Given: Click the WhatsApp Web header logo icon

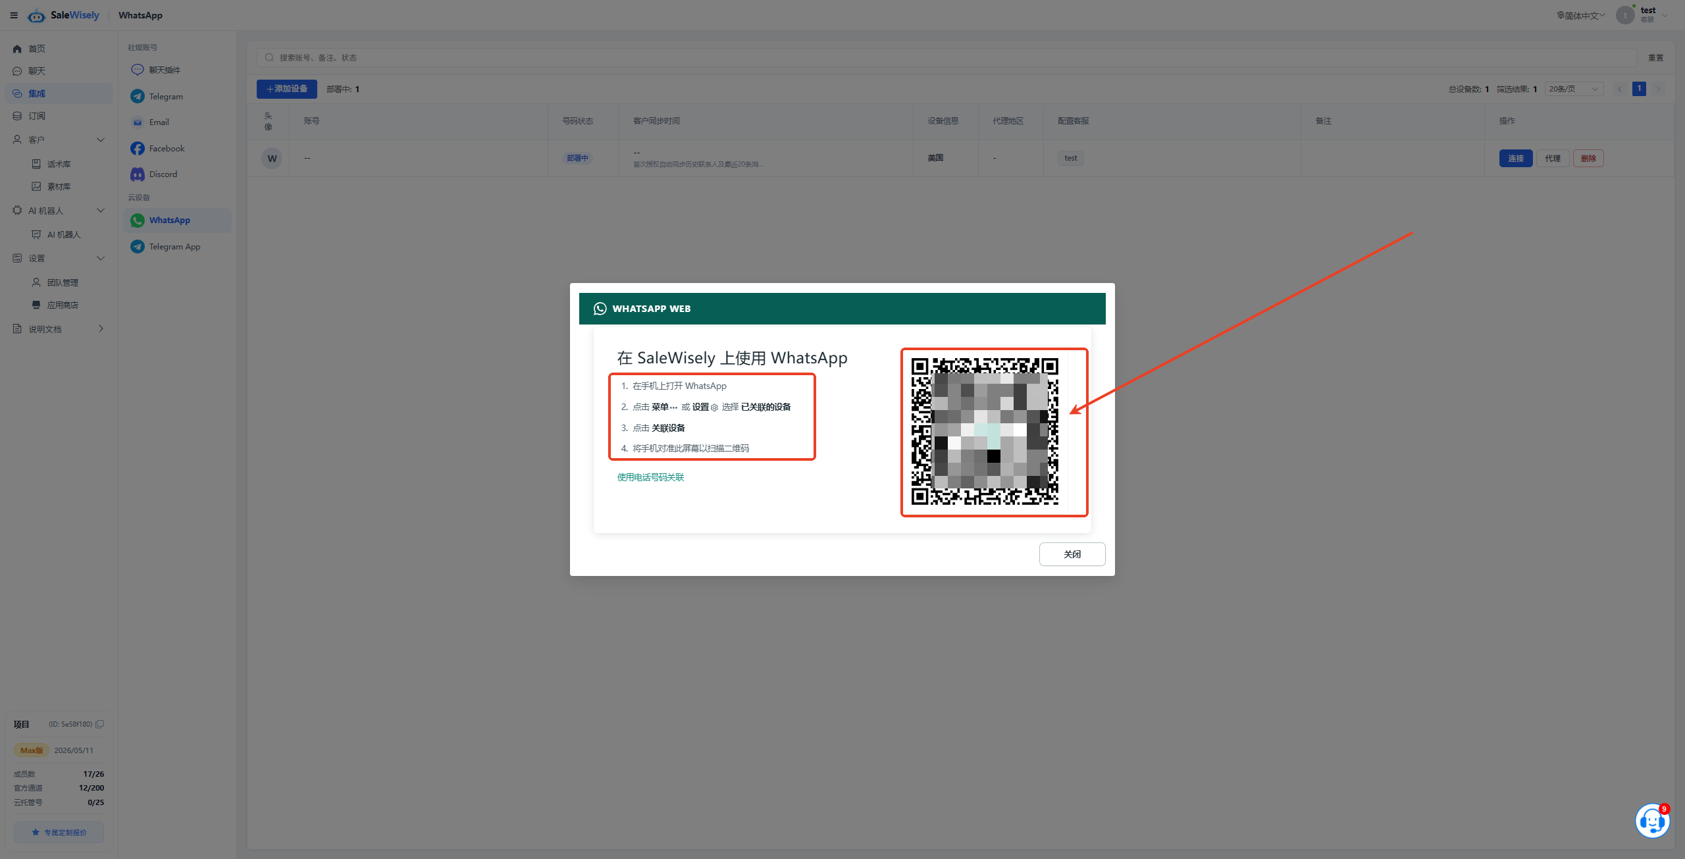Looking at the screenshot, I should click(x=600, y=309).
